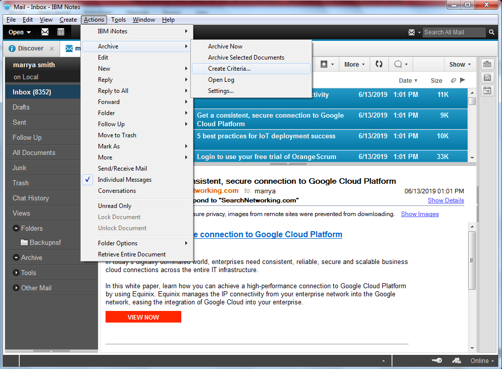
Task: Open the Show dropdown above the message list
Action: click(459, 64)
